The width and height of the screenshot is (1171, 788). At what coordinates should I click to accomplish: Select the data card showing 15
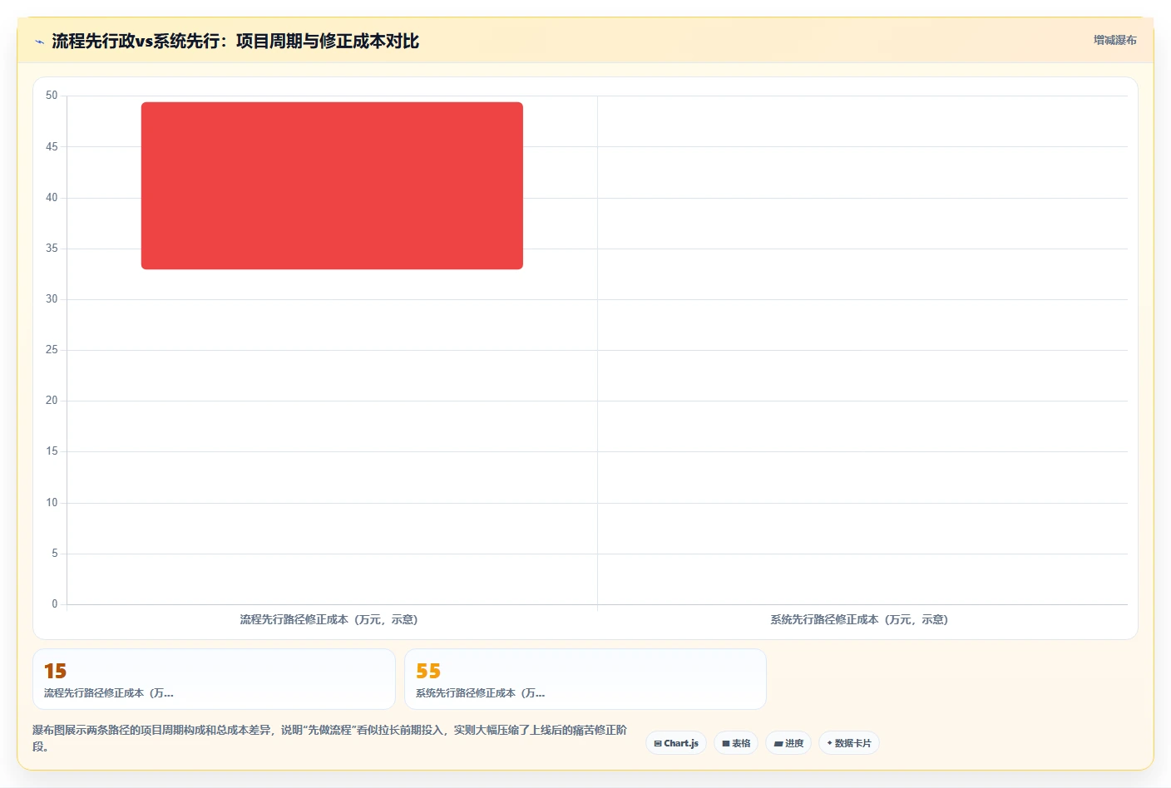(x=214, y=679)
